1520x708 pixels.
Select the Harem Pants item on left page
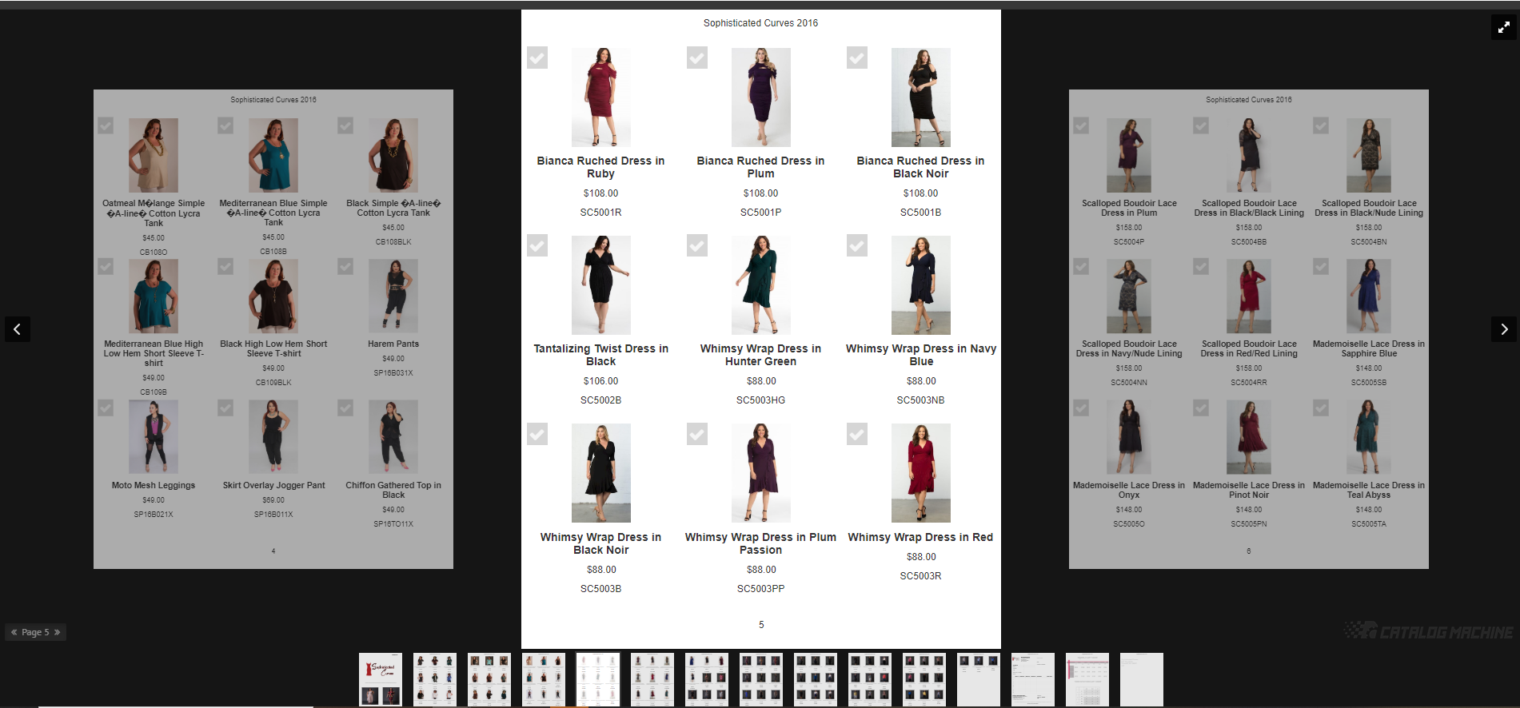pos(393,296)
